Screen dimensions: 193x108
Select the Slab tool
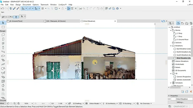(3, 56)
